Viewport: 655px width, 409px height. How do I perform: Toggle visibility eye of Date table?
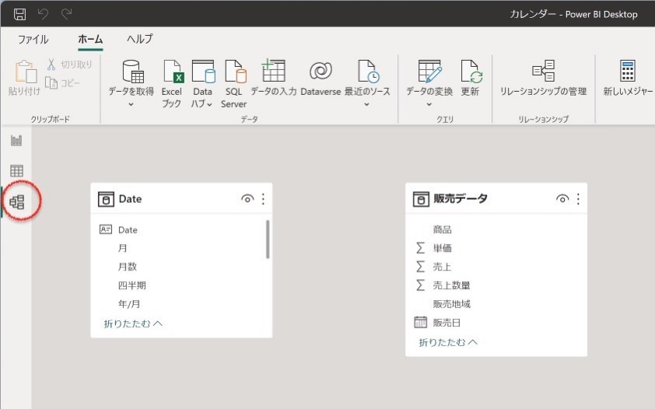pyautogui.click(x=247, y=199)
